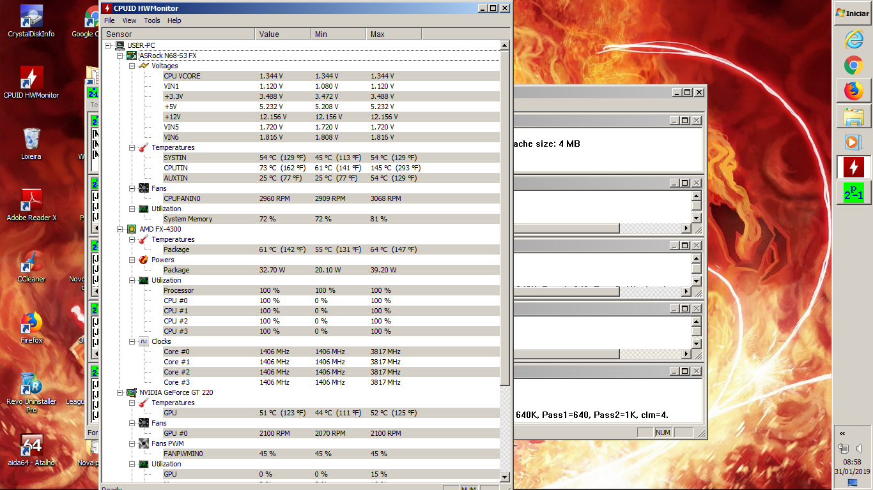Select the FANPWMIN0 row
The image size is (873, 490).
point(330,454)
